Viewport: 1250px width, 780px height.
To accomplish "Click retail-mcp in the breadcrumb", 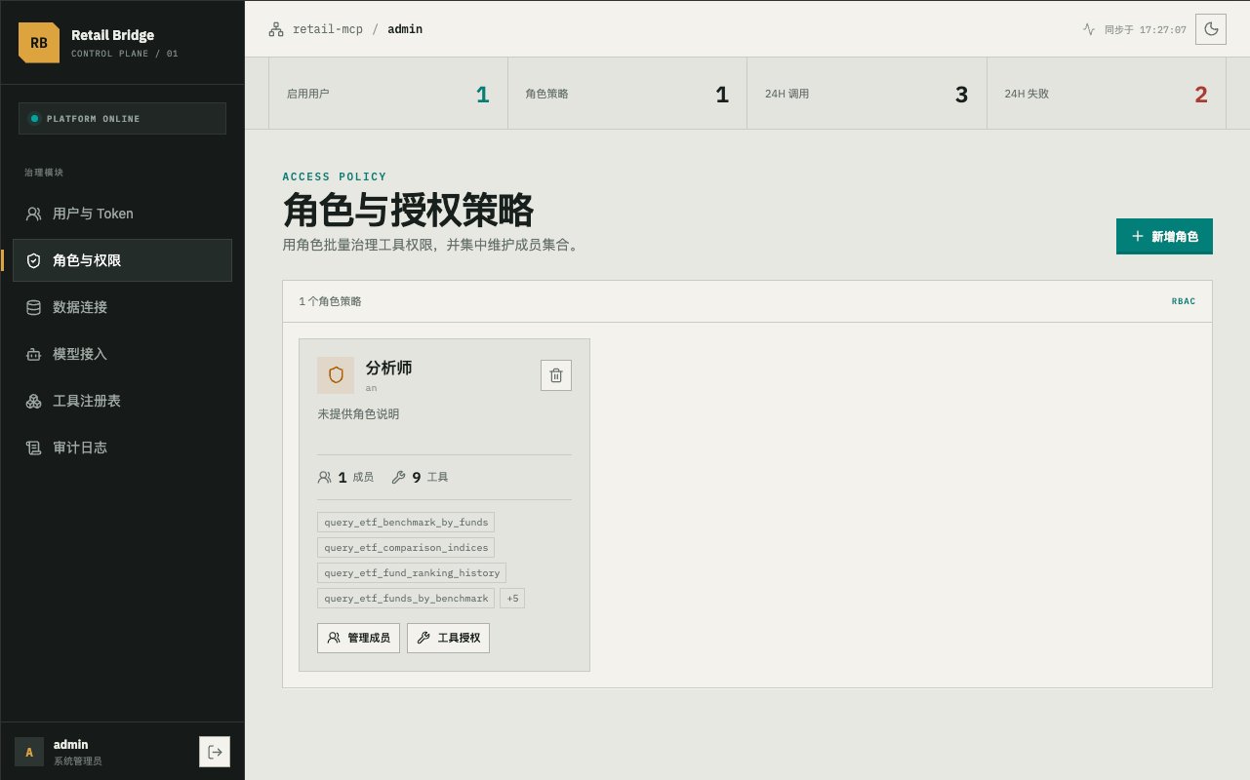I will click(x=328, y=29).
